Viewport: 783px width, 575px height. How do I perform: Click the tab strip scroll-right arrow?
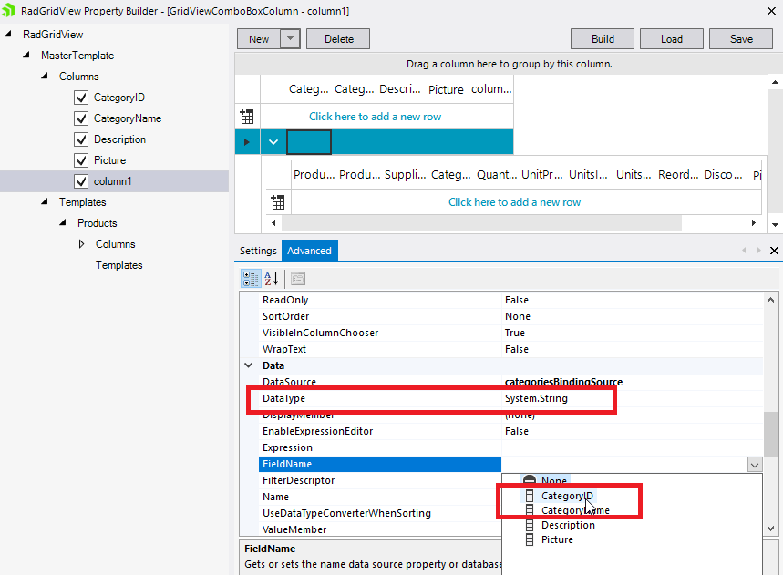point(759,250)
